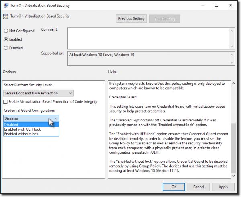Click the title bar policy icon
The width and height of the screenshot is (241, 197).
[6, 5]
